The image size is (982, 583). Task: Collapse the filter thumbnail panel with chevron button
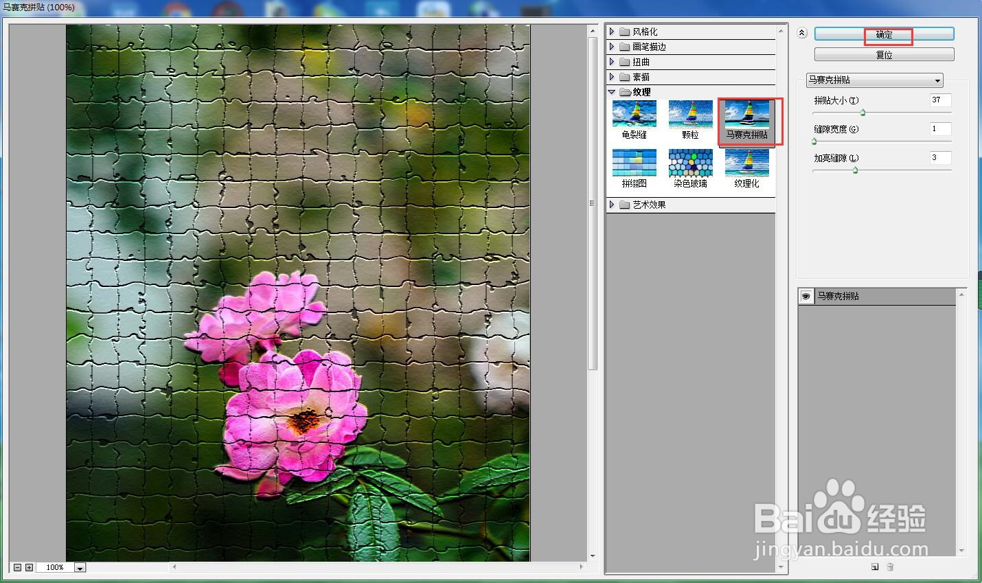tap(801, 33)
